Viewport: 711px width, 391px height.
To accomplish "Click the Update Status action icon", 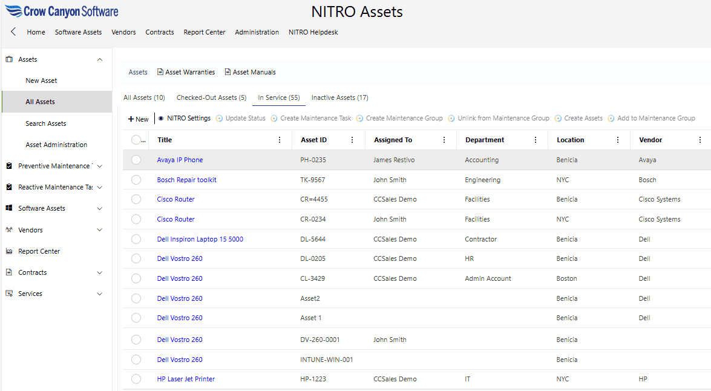I will point(220,119).
